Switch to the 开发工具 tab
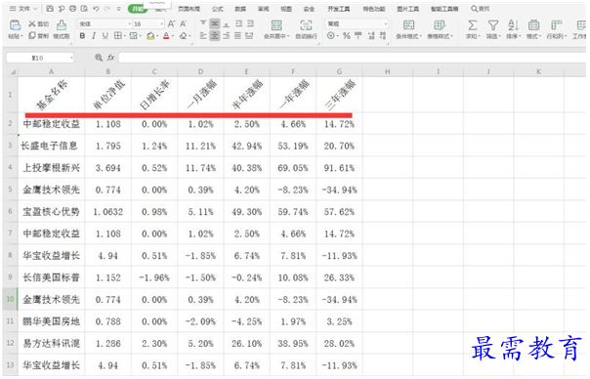This screenshot has width=590, height=379. pyautogui.click(x=338, y=8)
